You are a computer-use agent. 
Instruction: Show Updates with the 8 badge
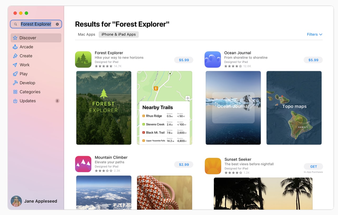pos(36,101)
